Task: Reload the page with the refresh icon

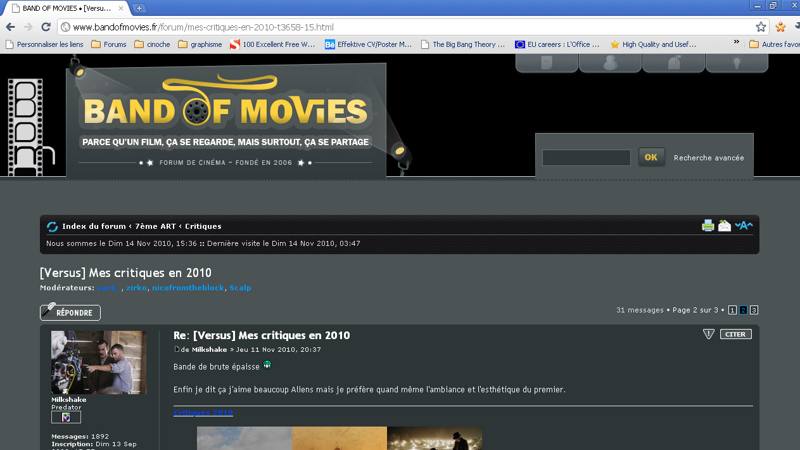Action: 46,27
